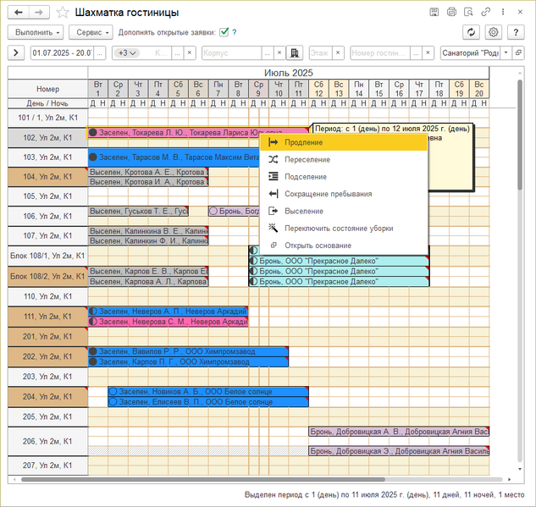
Task: Select Неверова С. М. booking in room 111
Action: point(168,322)
